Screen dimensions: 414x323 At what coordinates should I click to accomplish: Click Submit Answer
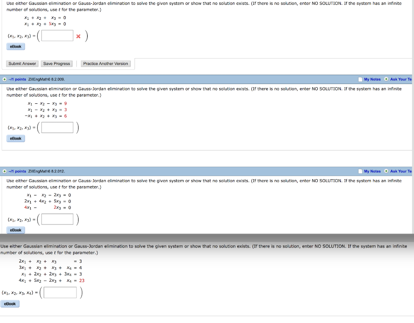pos(22,63)
